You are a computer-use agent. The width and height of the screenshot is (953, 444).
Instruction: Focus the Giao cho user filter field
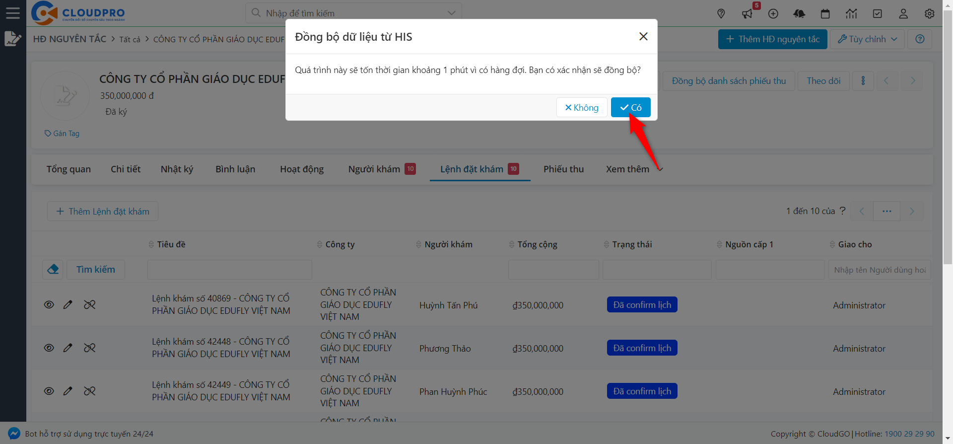pyautogui.click(x=880, y=270)
